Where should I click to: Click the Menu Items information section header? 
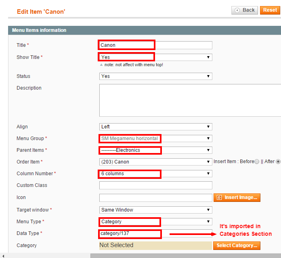145,30
